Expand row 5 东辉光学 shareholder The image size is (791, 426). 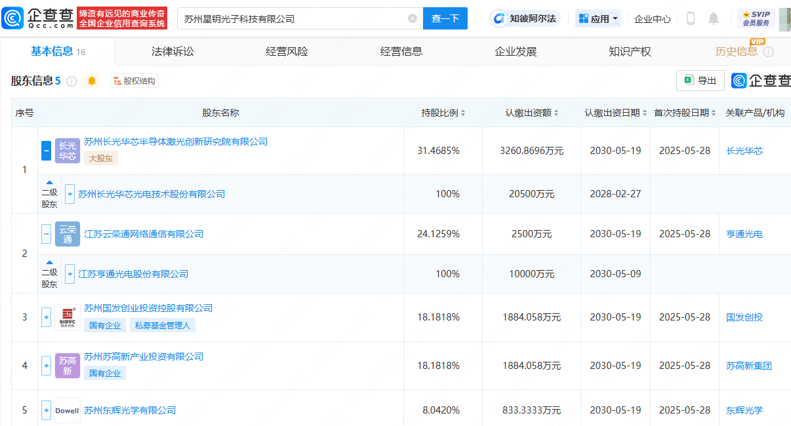click(x=46, y=410)
